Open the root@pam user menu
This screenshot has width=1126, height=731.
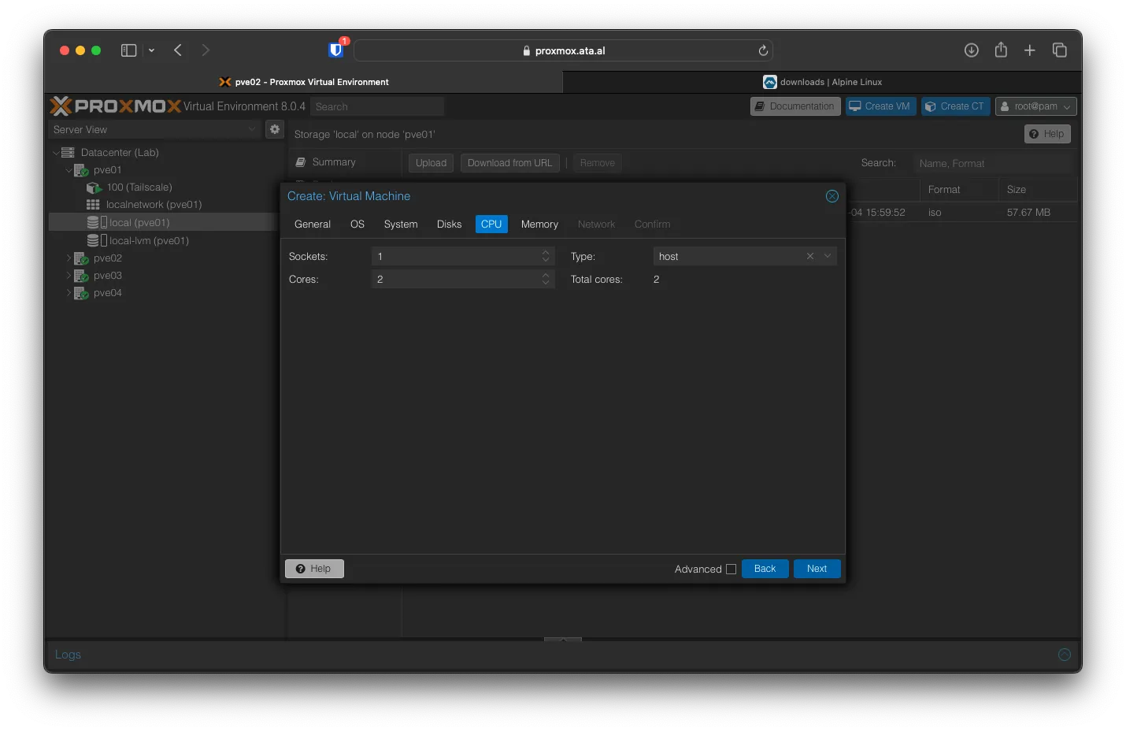point(1035,106)
